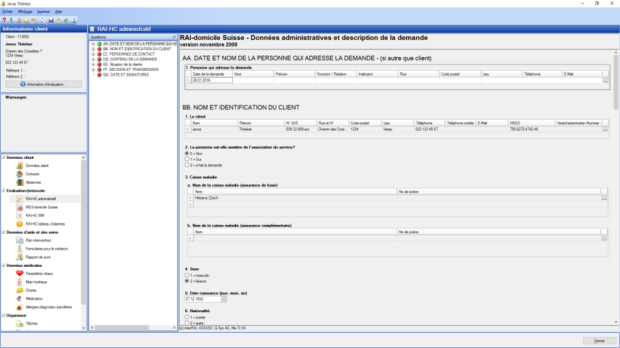Click the 'Information d'évaluation...' button
This screenshot has height=348, width=620.
coord(45,84)
